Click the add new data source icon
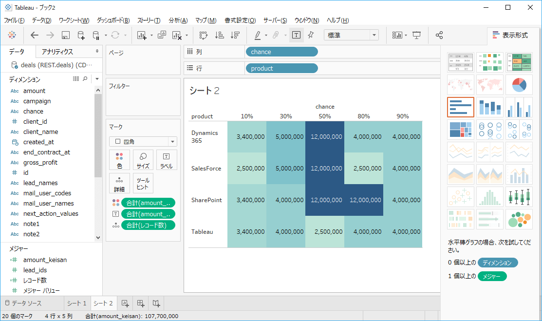The width and height of the screenshot is (542, 321). click(81, 35)
